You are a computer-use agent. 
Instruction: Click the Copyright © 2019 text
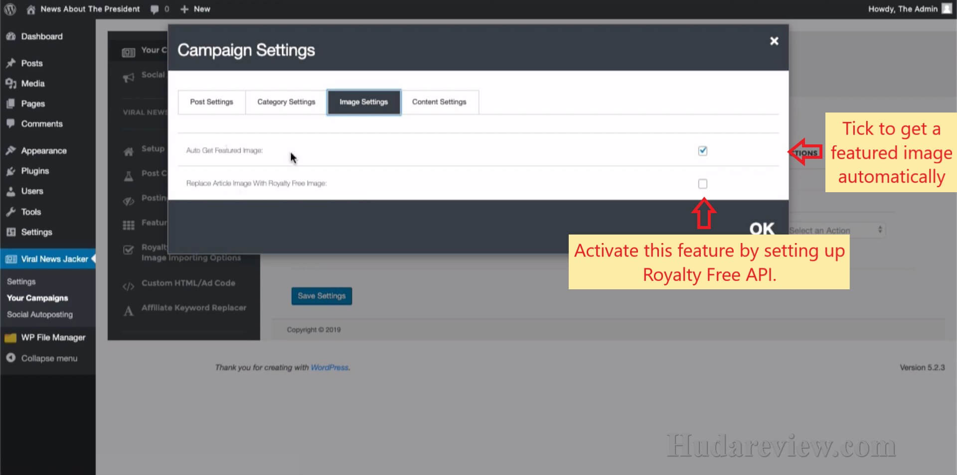tap(314, 330)
